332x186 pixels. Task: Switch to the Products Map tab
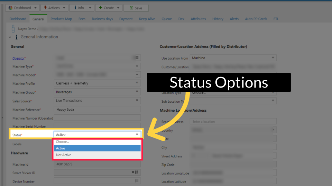pyautogui.click(x=61, y=19)
